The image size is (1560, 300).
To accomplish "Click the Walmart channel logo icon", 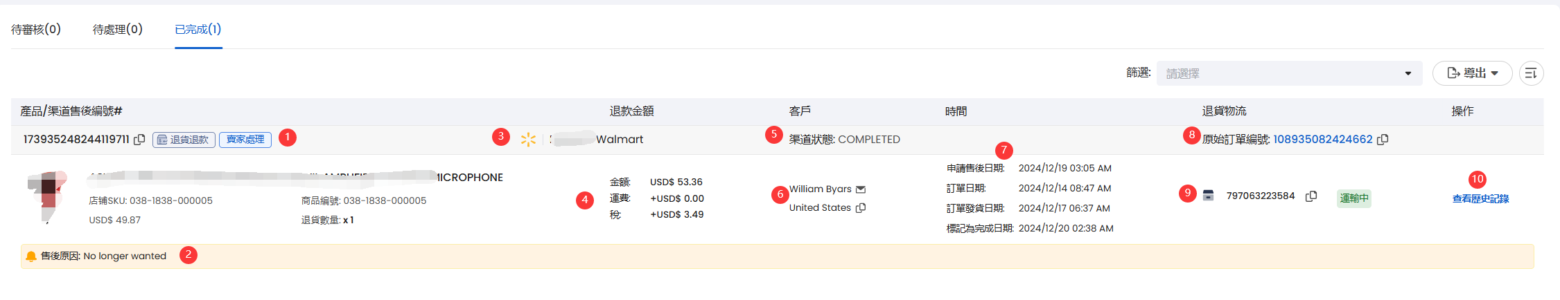I will tap(528, 140).
